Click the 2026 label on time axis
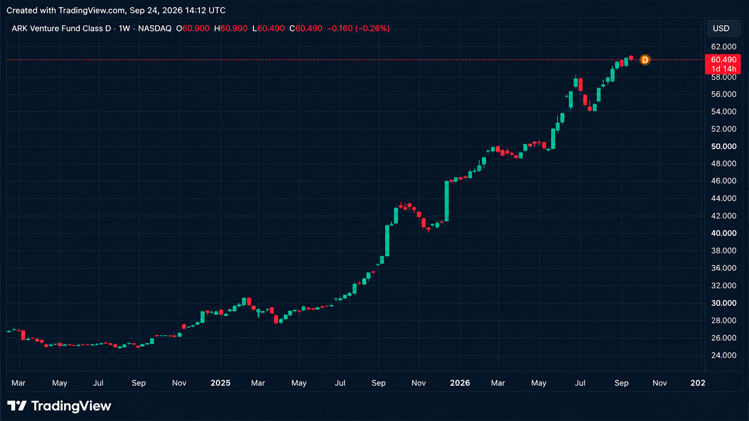749x421 pixels. click(x=460, y=383)
